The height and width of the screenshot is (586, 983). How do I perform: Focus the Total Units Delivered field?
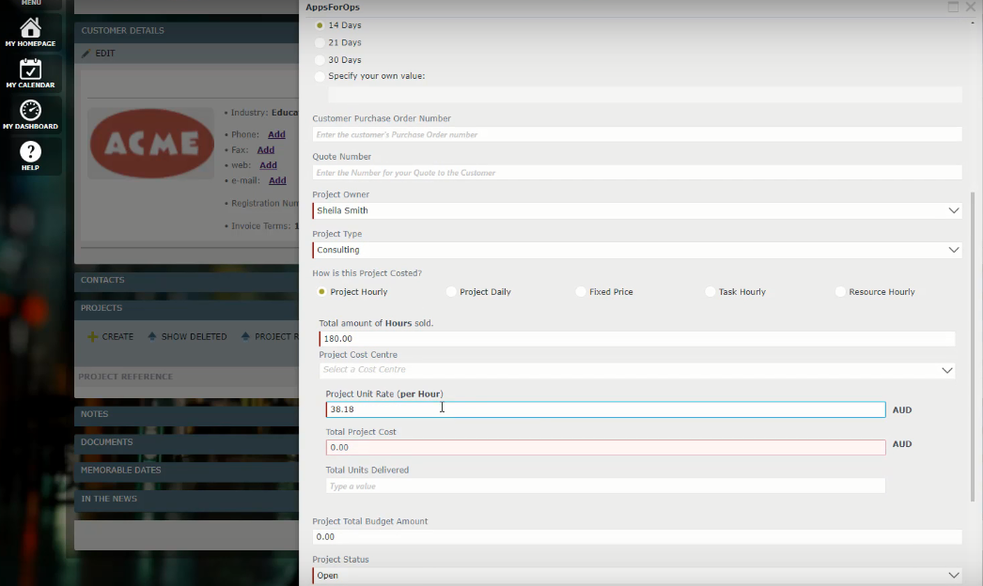(x=605, y=486)
